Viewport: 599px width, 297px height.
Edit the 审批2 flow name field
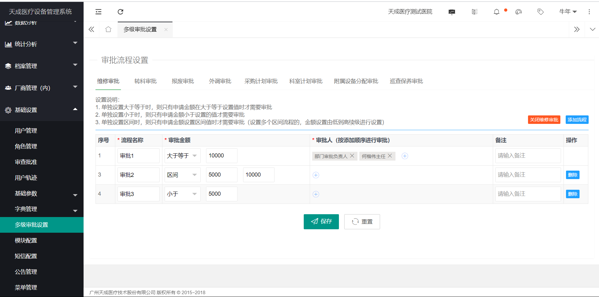(139, 175)
